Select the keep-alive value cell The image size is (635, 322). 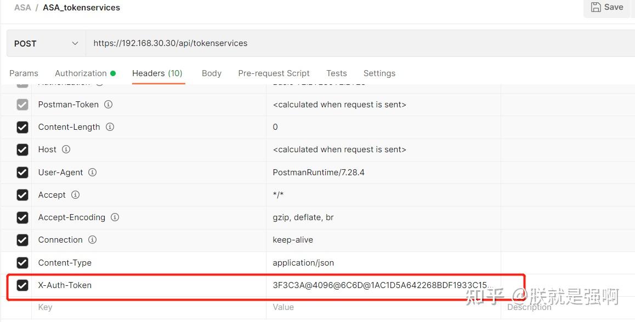(293, 240)
